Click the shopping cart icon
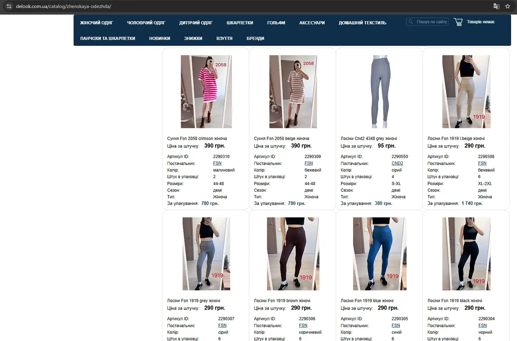Image resolution: width=517 pixels, height=341 pixels. pyautogui.click(x=458, y=22)
